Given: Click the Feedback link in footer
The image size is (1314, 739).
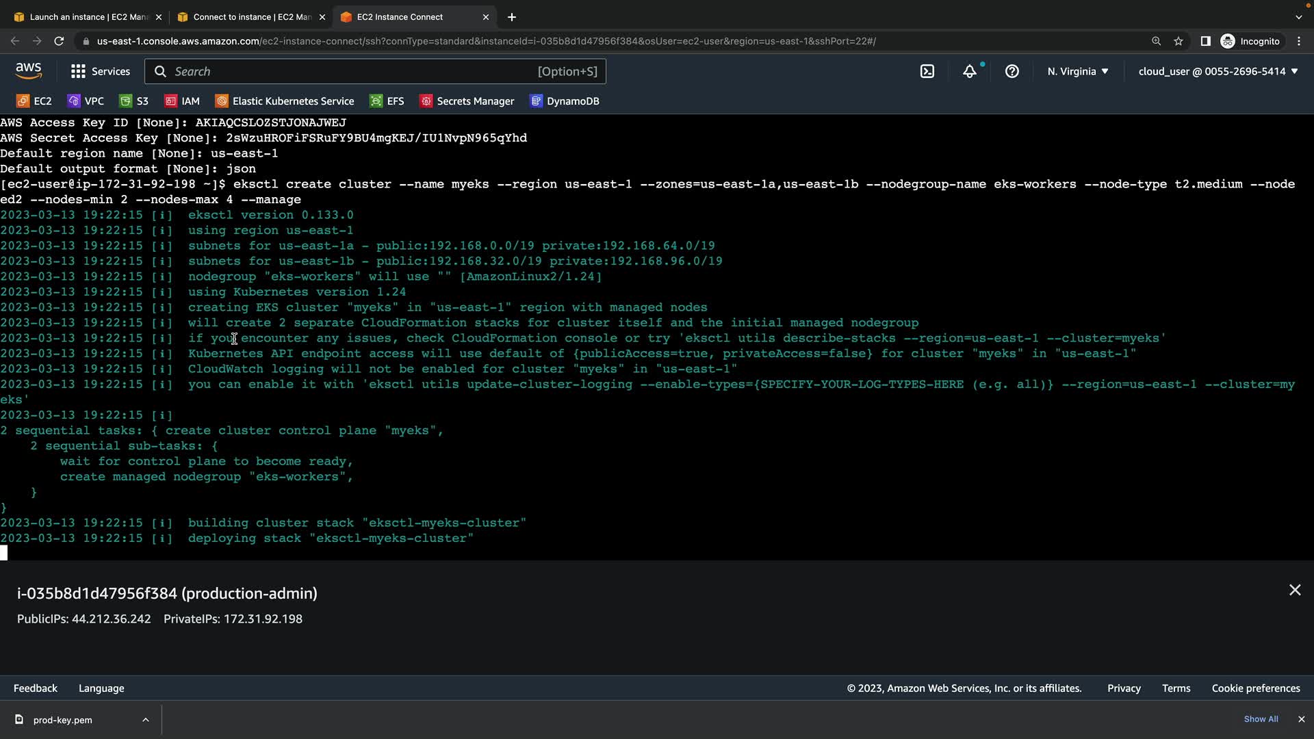Looking at the screenshot, I should [x=36, y=688].
